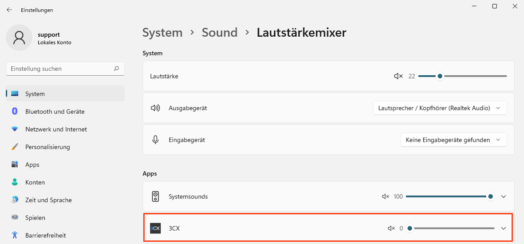Screen dimensions: 524x244
Task: Click the search magnifier icon
Action: point(116,69)
